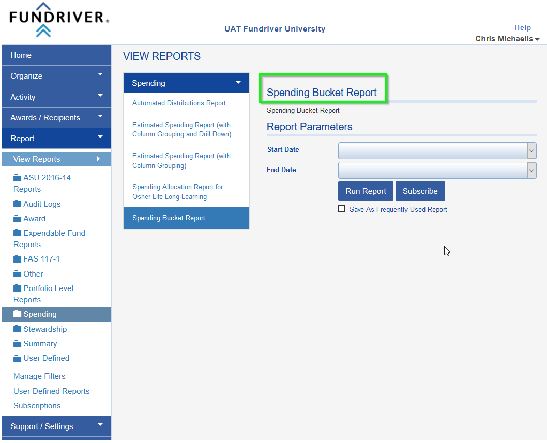This screenshot has width=547, height=443.
Task: Select Spending Bucket Report in list
Action: [186, 218]
